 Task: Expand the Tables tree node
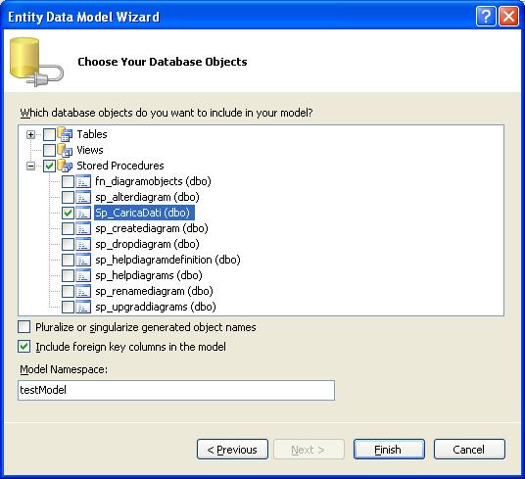click(x=30, y=134)
